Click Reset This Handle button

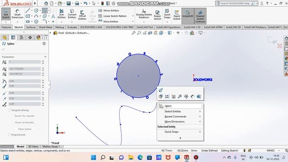[25, 116]
